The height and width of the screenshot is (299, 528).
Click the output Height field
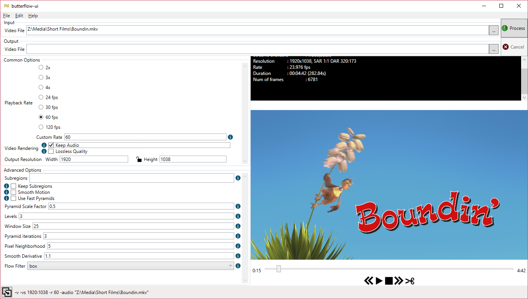(x=193, y=159)
